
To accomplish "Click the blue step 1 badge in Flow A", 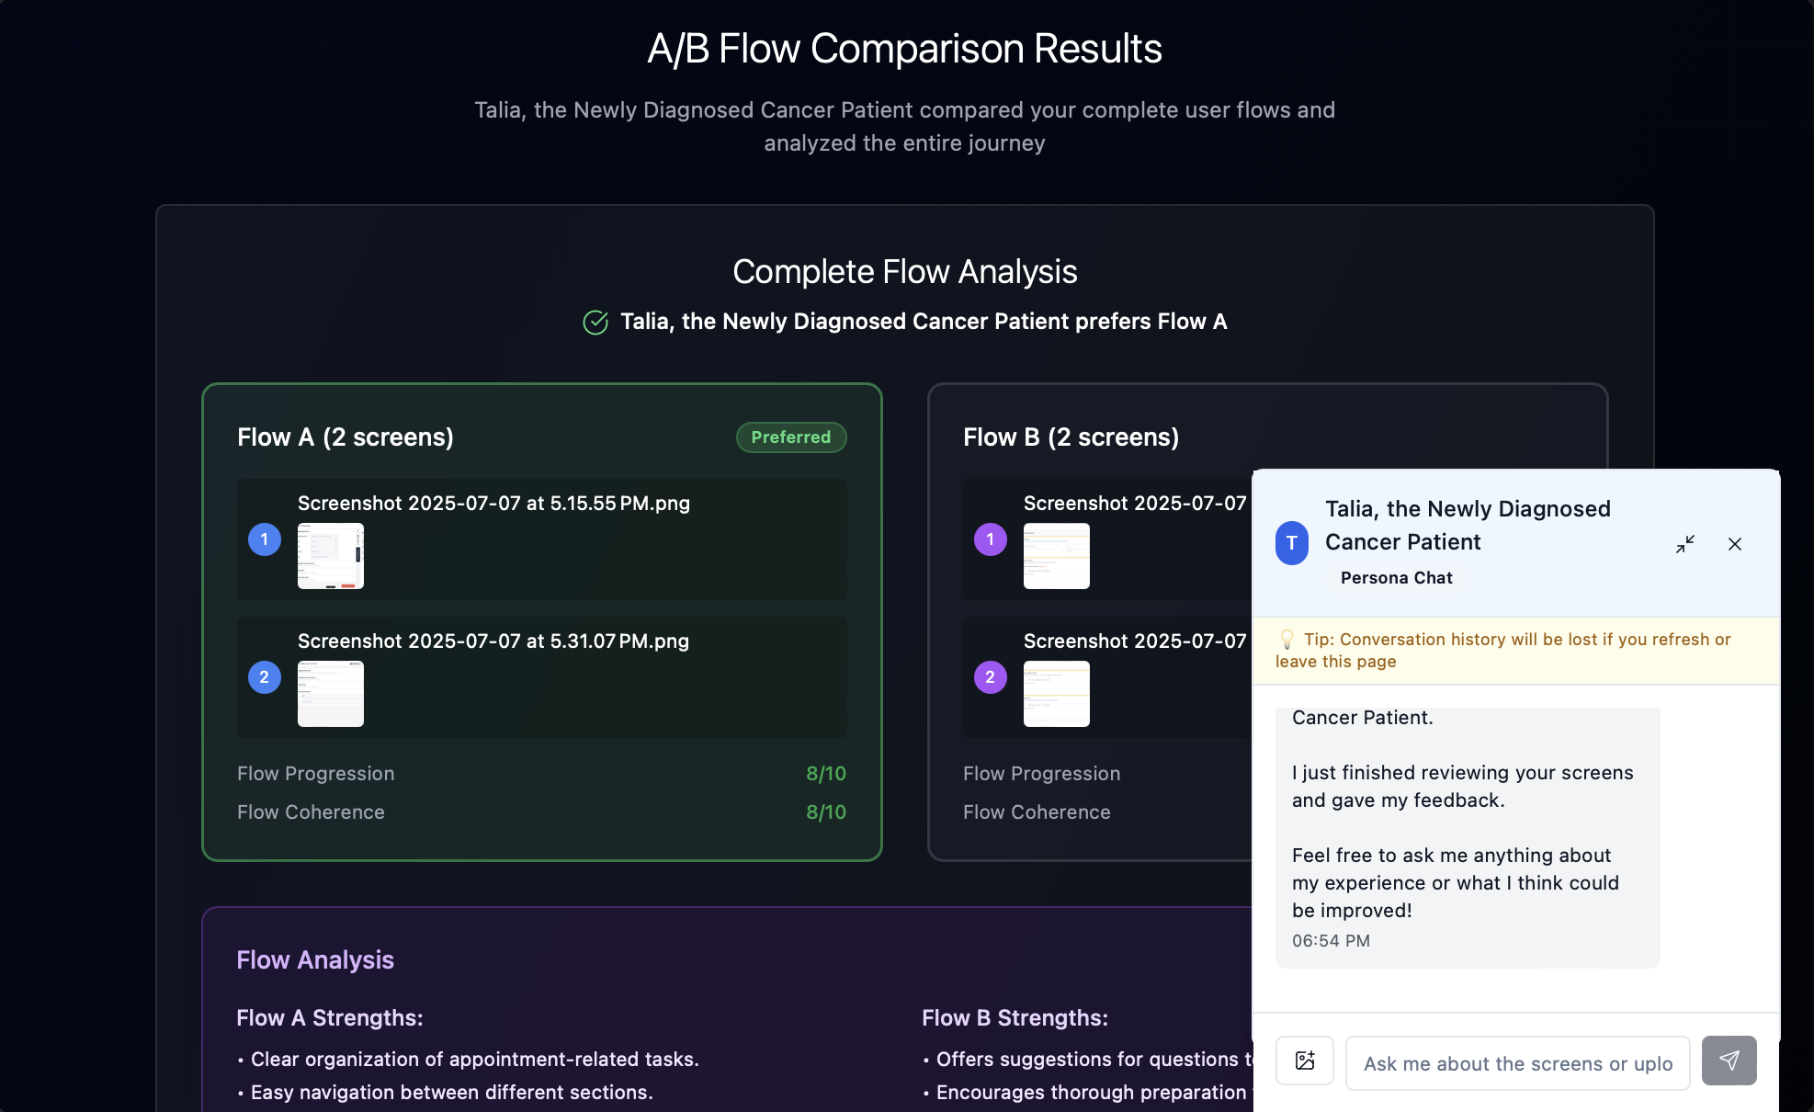I will (x=265, y=539).
